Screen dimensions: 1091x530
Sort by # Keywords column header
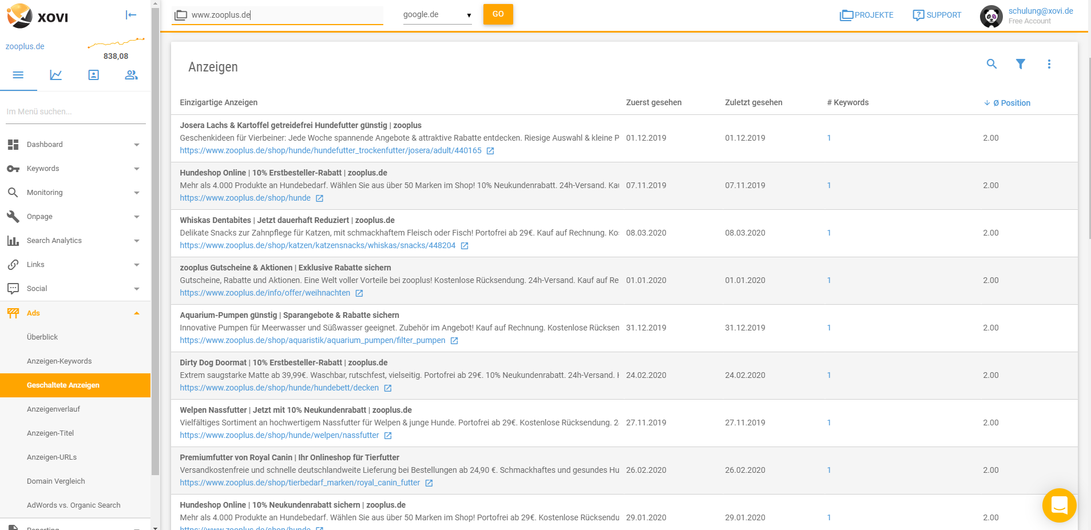pyautogui.click(x=848, y=102)
